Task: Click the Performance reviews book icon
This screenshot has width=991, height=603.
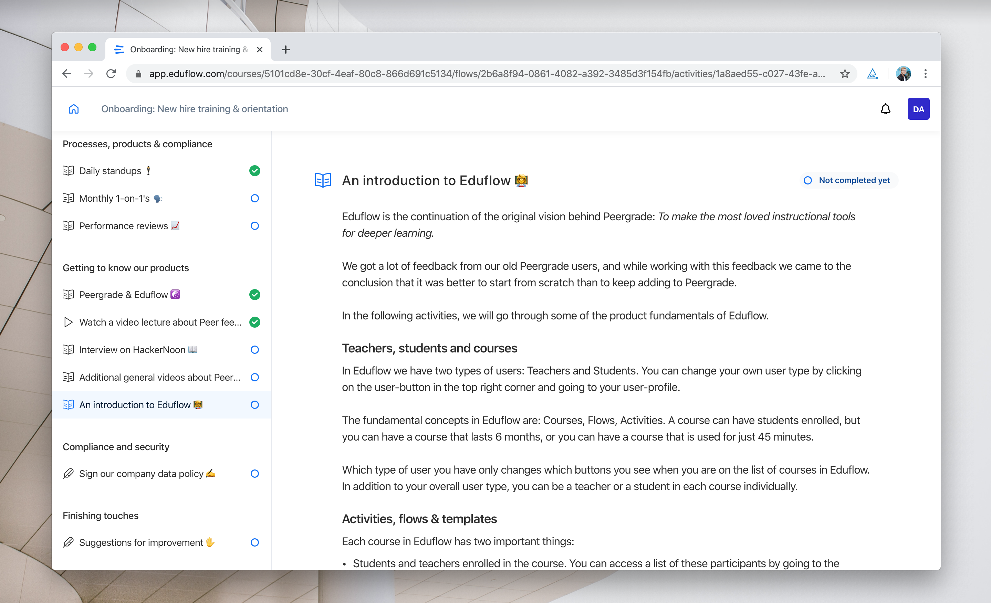Action: click(69, 225)
